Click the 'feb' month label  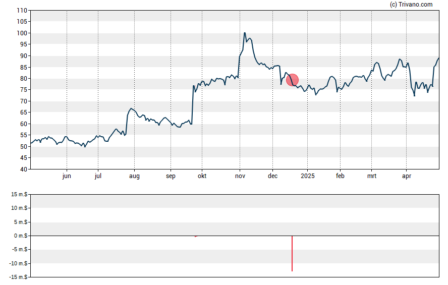[x=340, y=176]
